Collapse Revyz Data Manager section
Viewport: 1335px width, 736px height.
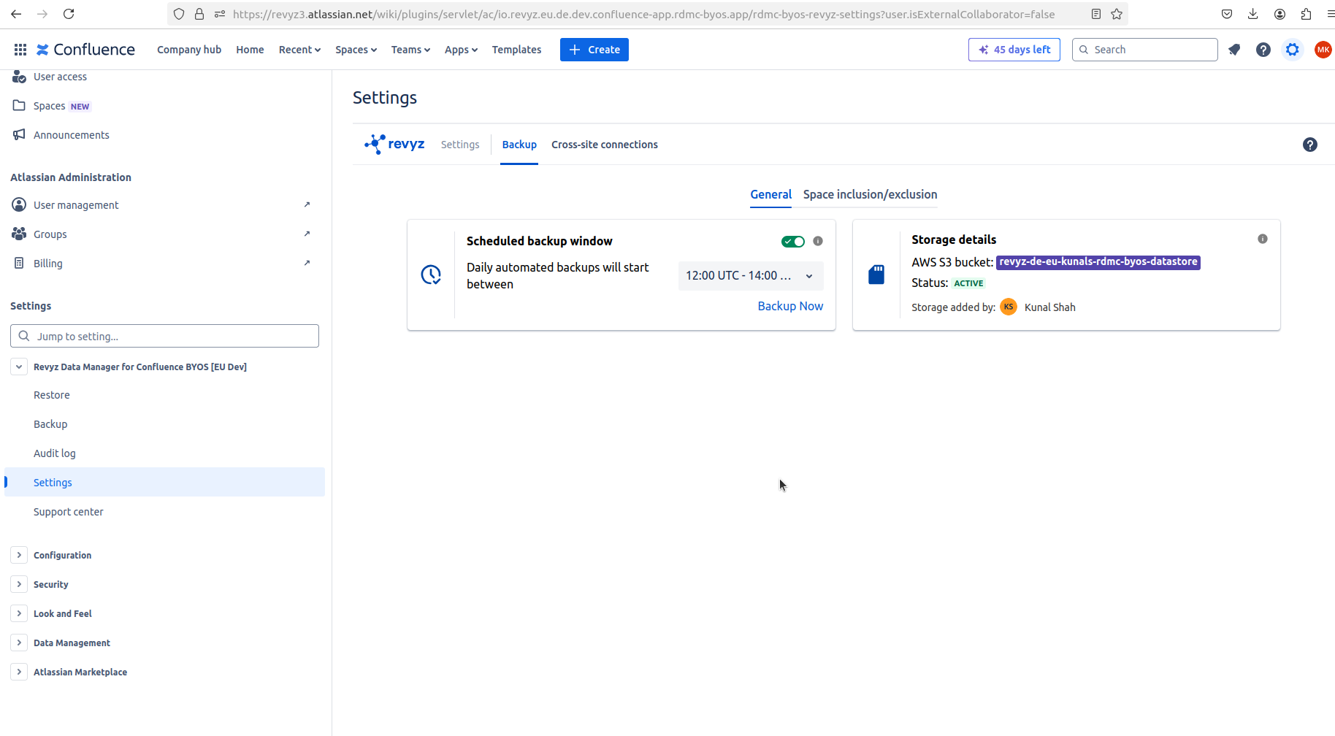19,367
